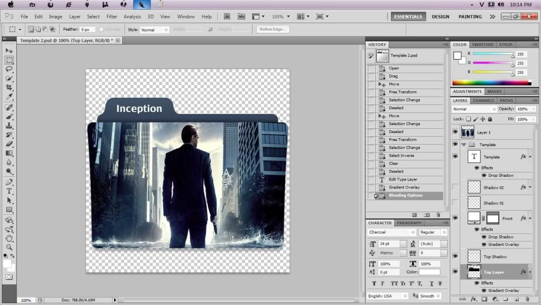Switch to the Design workspace
This screenshot has height=305, width=541.
pos(440,16)
